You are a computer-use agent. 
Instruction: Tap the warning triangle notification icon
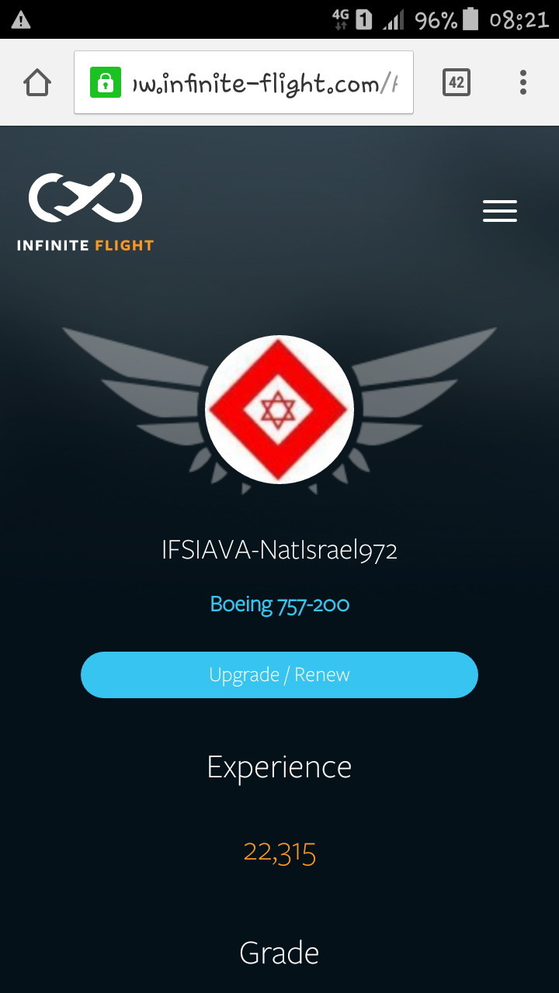coord(21,20)
